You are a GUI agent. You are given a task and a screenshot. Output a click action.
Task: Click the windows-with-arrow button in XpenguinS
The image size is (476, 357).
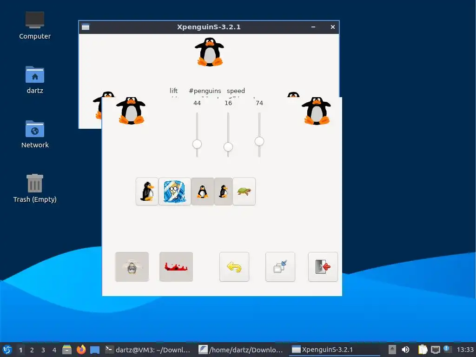(x=280, y=267)
